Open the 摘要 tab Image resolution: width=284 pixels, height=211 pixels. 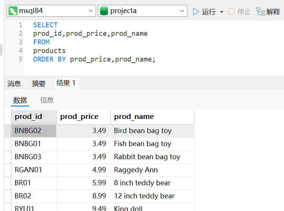pyautogui.click(x=39, y=84)
